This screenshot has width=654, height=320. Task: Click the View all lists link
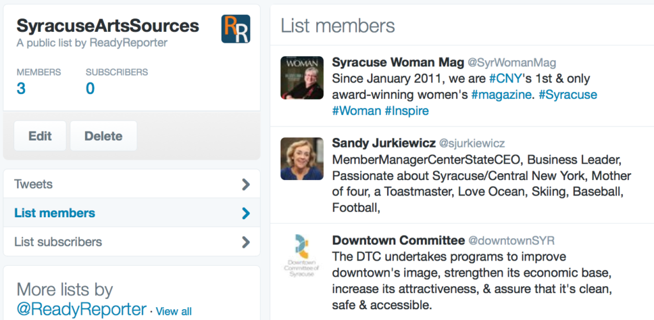174,312
